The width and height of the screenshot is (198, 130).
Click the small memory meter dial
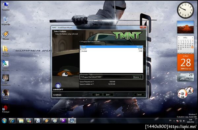[x=190, y=90]
